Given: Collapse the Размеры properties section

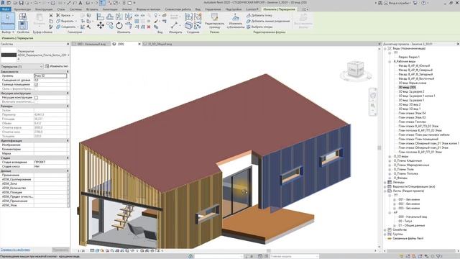Looking at the screenshot, I should pos(68,106).
